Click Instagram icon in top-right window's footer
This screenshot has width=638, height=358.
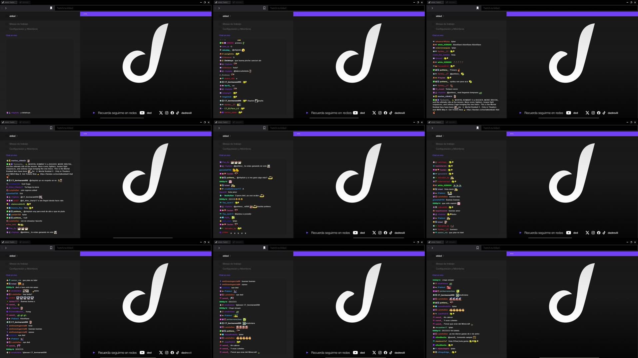click(x=593, y=113)
